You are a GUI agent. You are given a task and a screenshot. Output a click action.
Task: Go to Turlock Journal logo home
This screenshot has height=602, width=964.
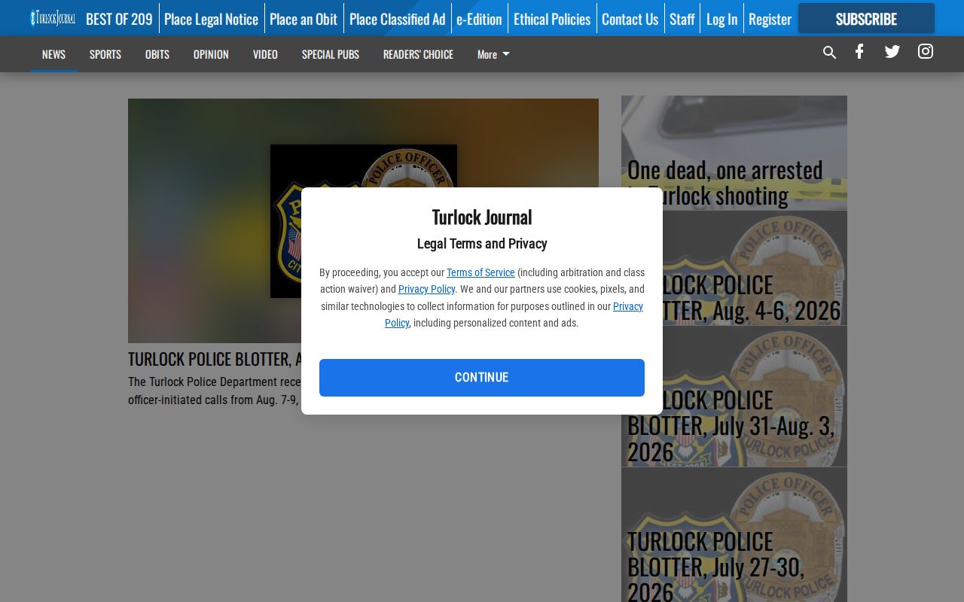point(53,18)
